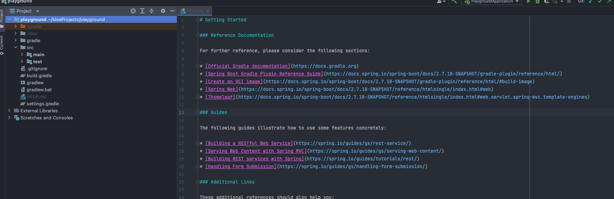
Task: Select settings.gradle file in tree
Action: click(x=43, y=104)
